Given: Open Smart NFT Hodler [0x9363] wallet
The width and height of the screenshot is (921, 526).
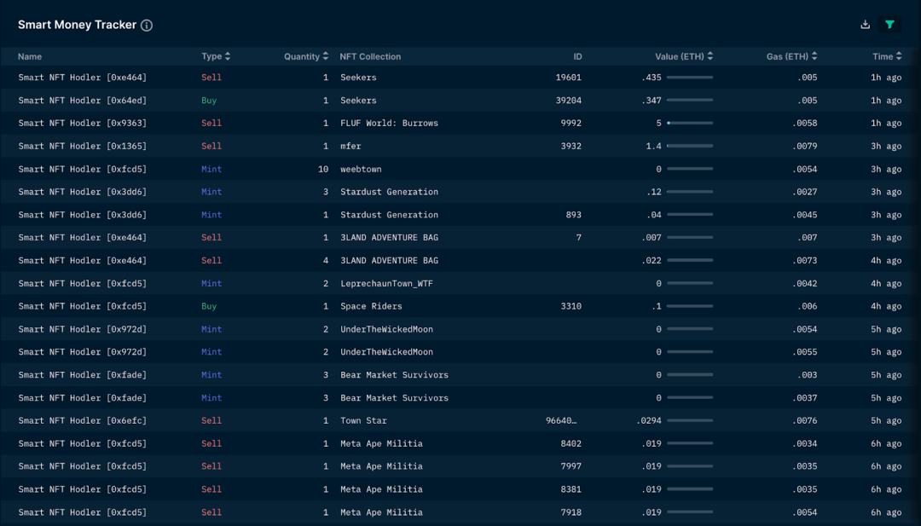Looking at the screenshot, I should pos(82,124).
